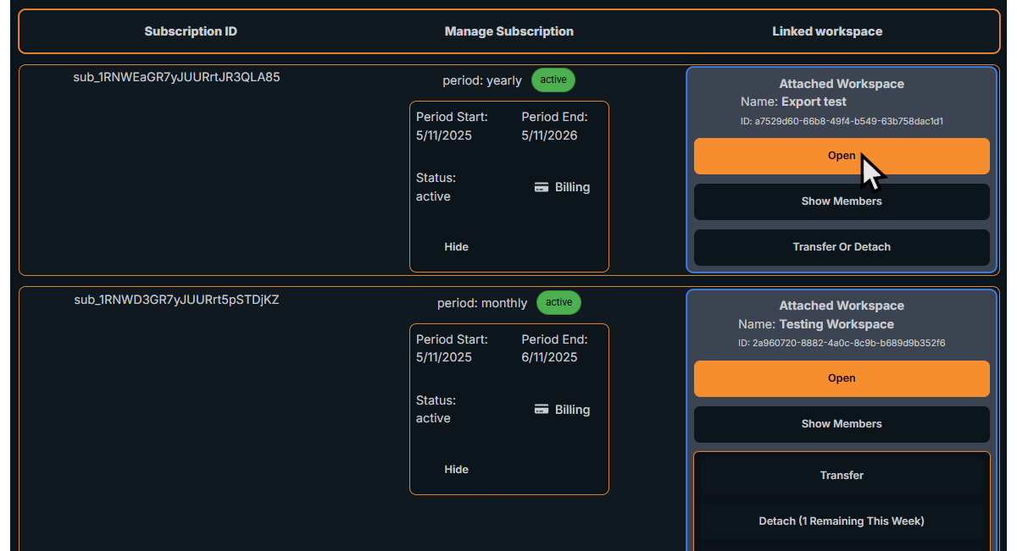Show Members of the Export test workspace
This screenshot has width=1017, height=551.
(841, 201)
